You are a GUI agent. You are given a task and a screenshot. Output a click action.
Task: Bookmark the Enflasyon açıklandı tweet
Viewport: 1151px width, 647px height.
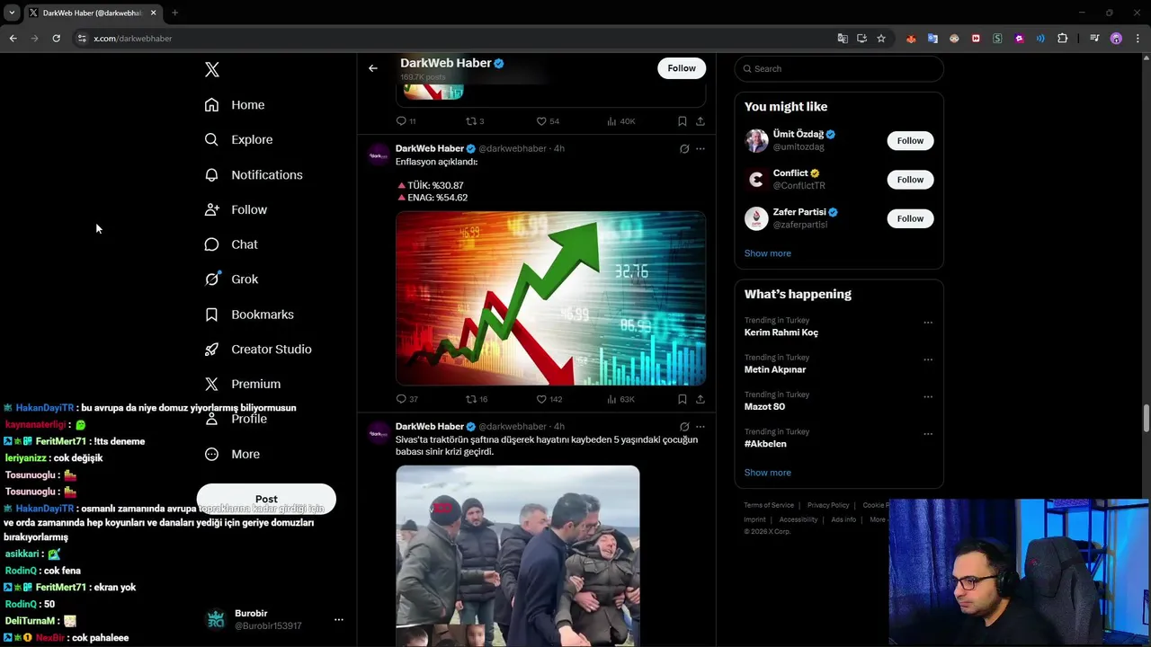pos(683,399)
